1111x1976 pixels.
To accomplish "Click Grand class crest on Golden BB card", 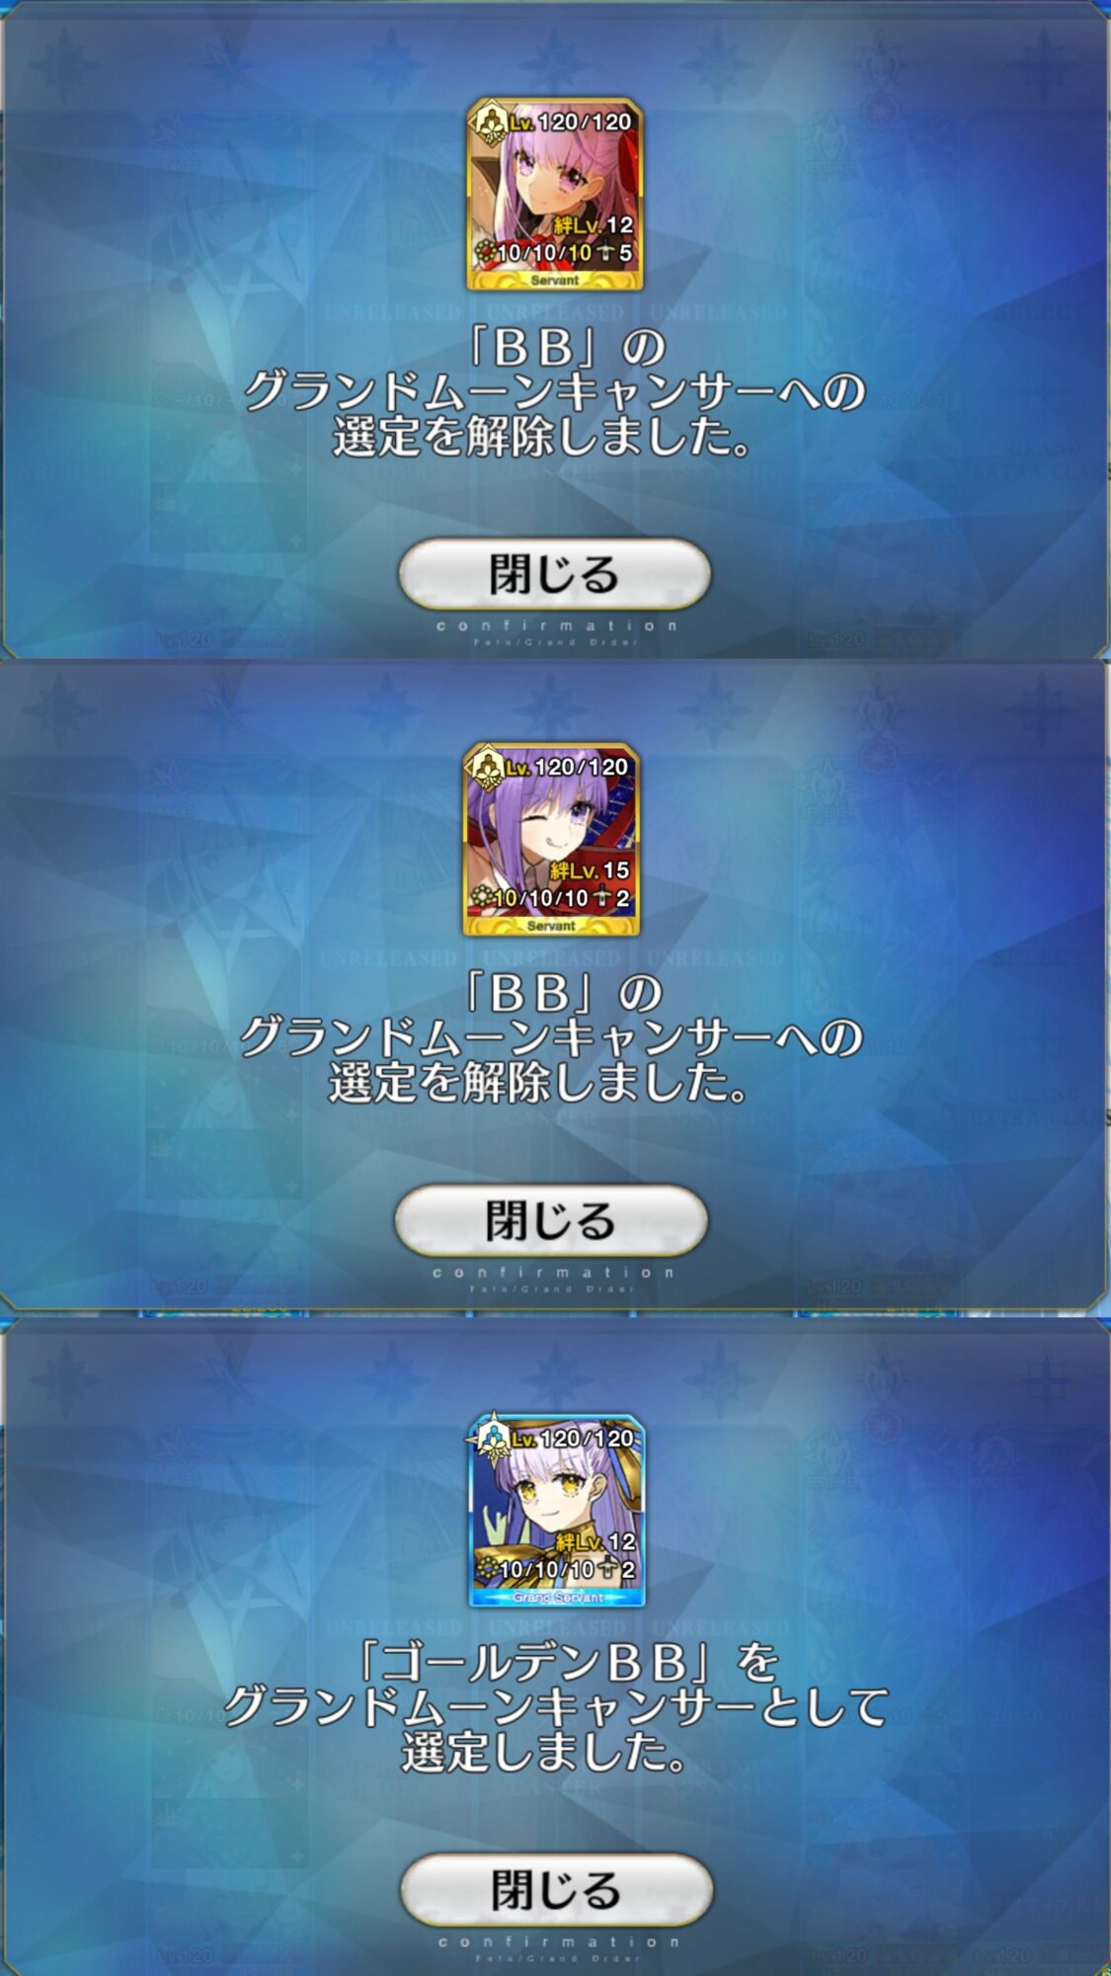I will 492,1438.
